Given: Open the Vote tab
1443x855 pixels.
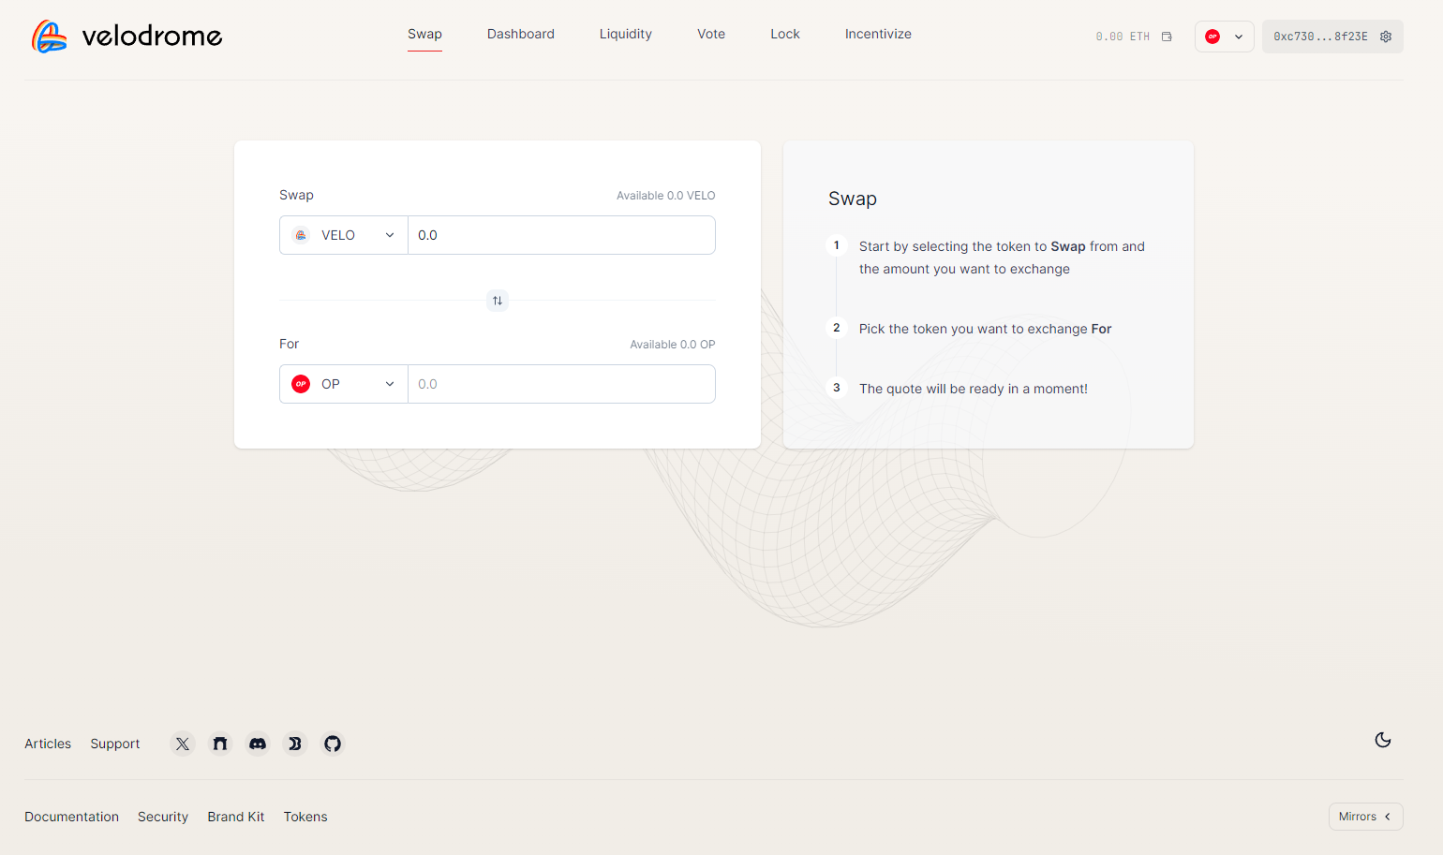Looking at the screenshot, I should (711, 34).
